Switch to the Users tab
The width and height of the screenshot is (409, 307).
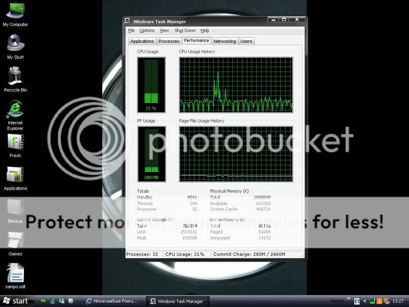(246, 41)
